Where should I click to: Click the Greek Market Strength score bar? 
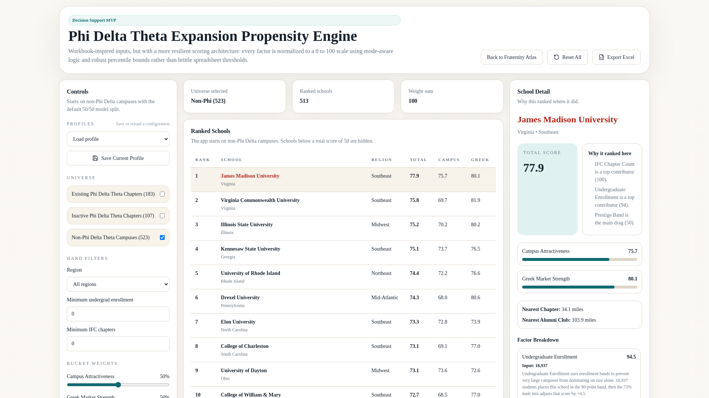pos(580,287)
